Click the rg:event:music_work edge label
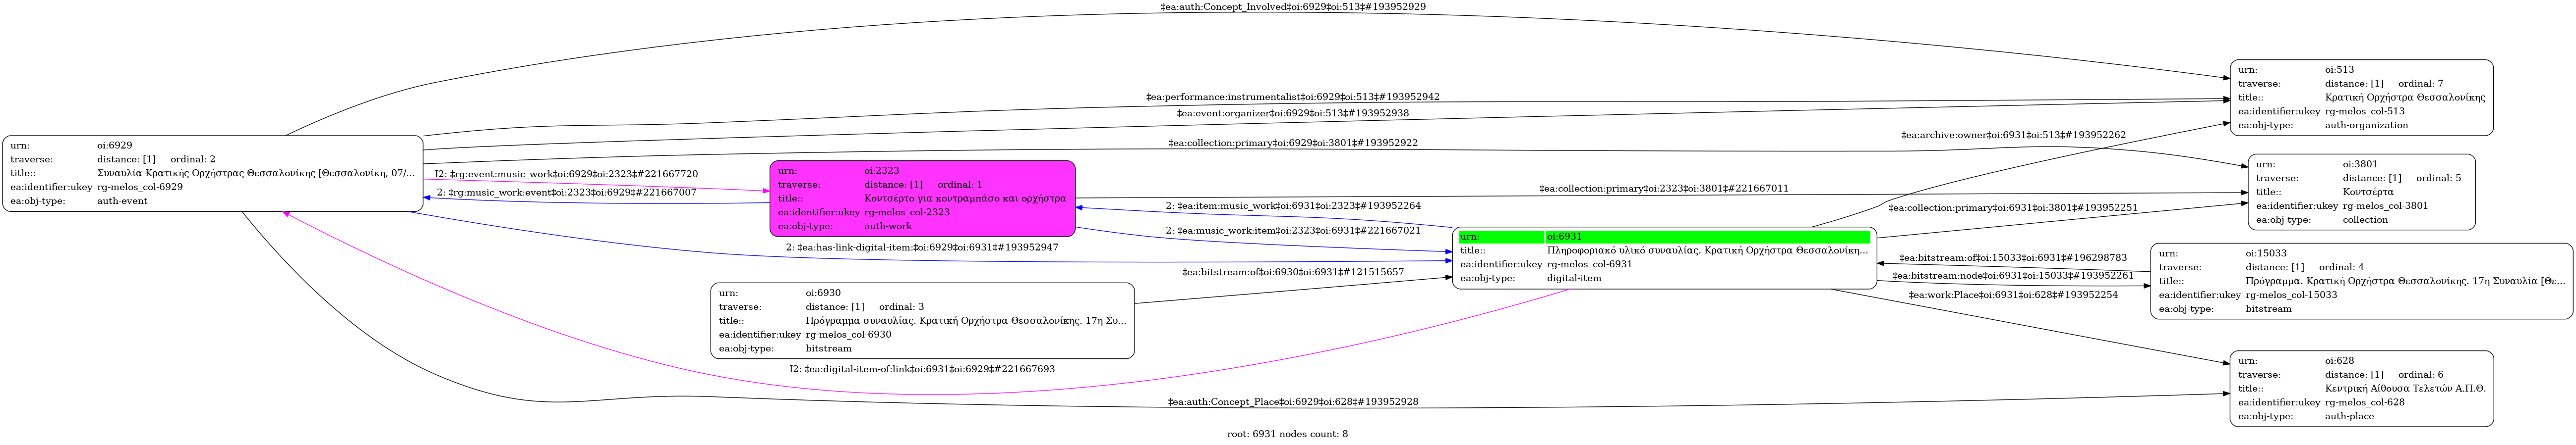 coord(566,175)
